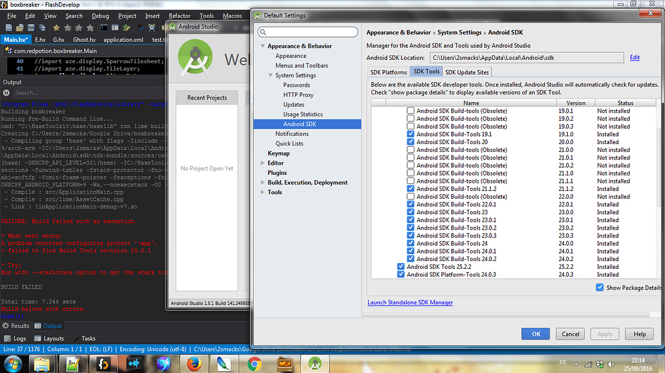This screenshot has height=373, width=665.
Task: Toggle Show Package Details checkbox
Action: (x=599, y=287)
